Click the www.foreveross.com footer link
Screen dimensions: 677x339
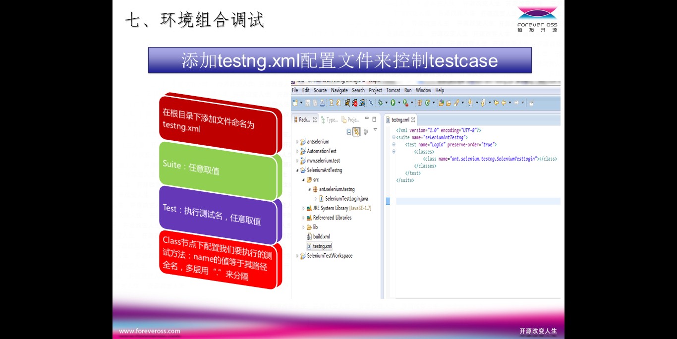[x=150, y=331]
